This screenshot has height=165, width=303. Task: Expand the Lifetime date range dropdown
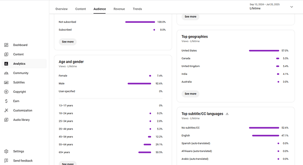point(292,7)
